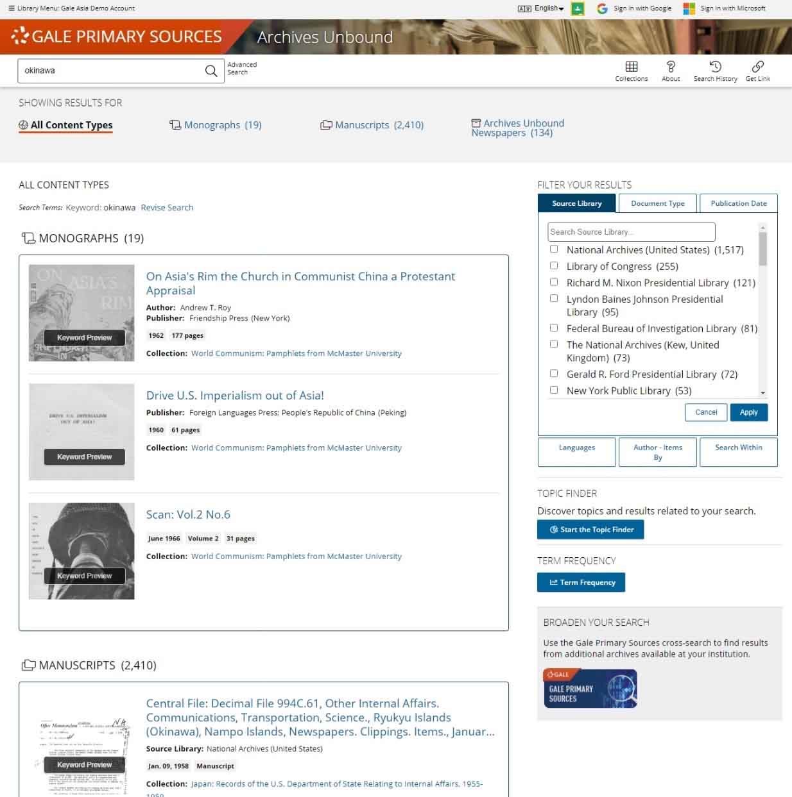The height and width of the screenshot is (797, 792).
Task: Expand the Search Within filter
Action: [739, 452]
